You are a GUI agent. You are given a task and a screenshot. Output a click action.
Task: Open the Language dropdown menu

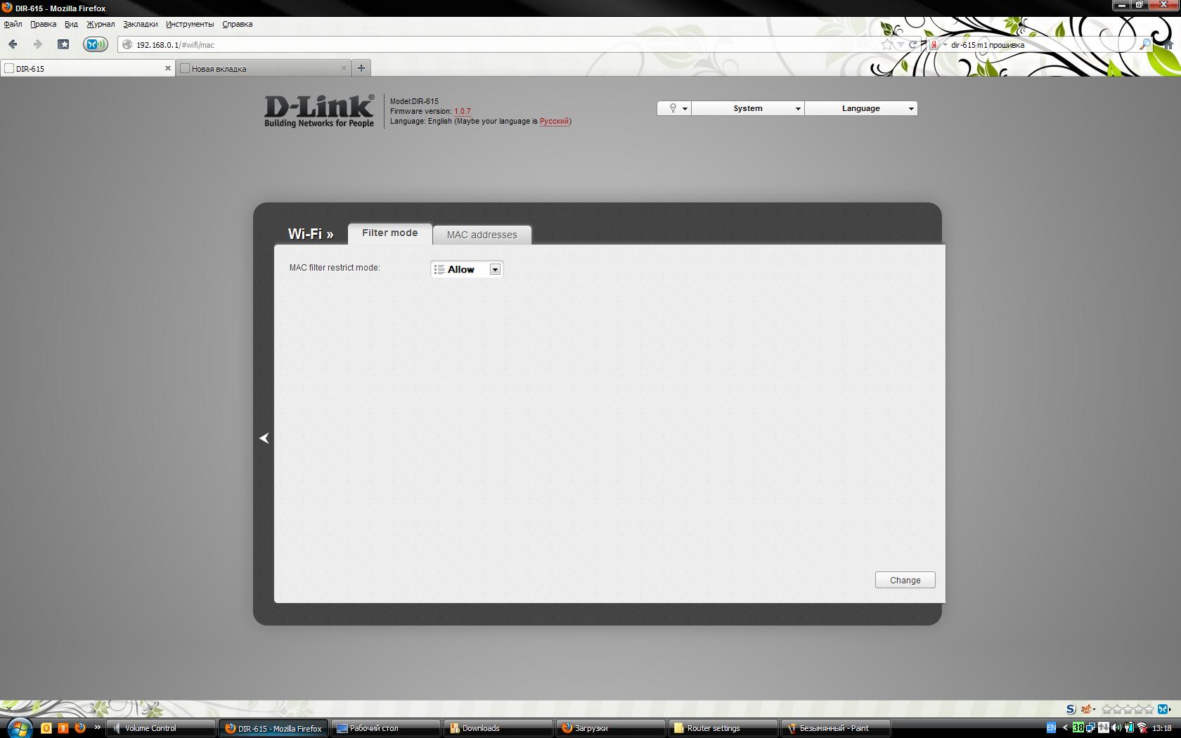pyautogui.click(x=861, y=108)
